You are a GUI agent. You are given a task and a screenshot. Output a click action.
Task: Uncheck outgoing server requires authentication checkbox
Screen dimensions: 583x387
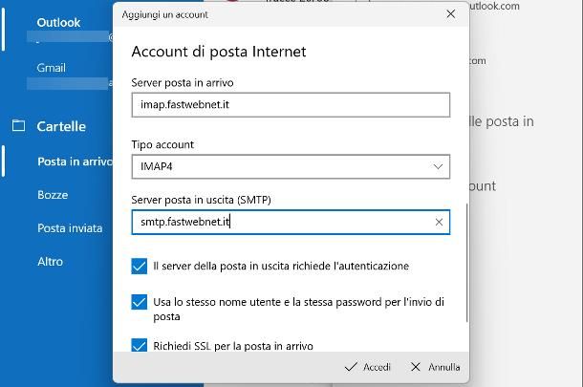140,266
